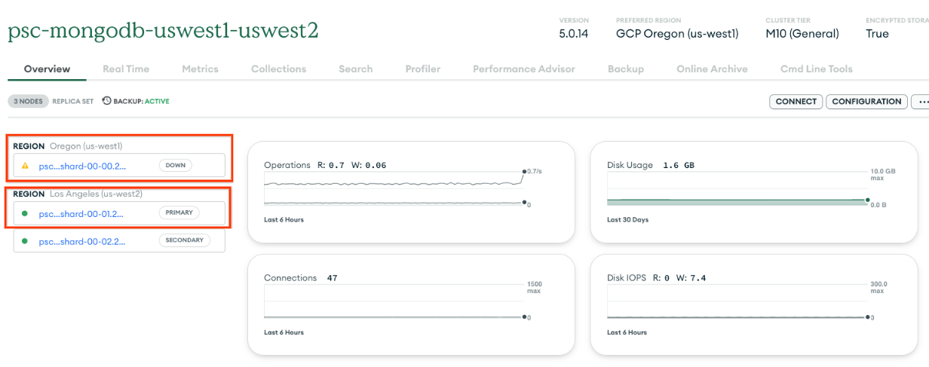Click the CONFIGURATION button

(x=866, y=102)
